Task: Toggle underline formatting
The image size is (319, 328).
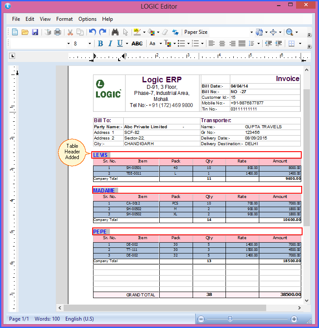Action: pyautogui.click(x=120, y=43)
